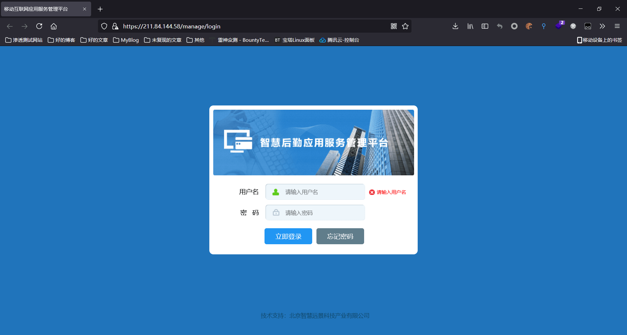627x335 pixels.
Task: Click the 立即登录 login button
Action: tap(288, 236)
